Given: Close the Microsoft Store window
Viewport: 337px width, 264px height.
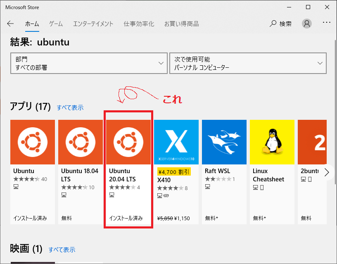Looking at the screenshot, I should tap(327, 7).
